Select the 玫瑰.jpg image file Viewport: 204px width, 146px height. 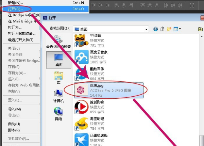point(109,90)
